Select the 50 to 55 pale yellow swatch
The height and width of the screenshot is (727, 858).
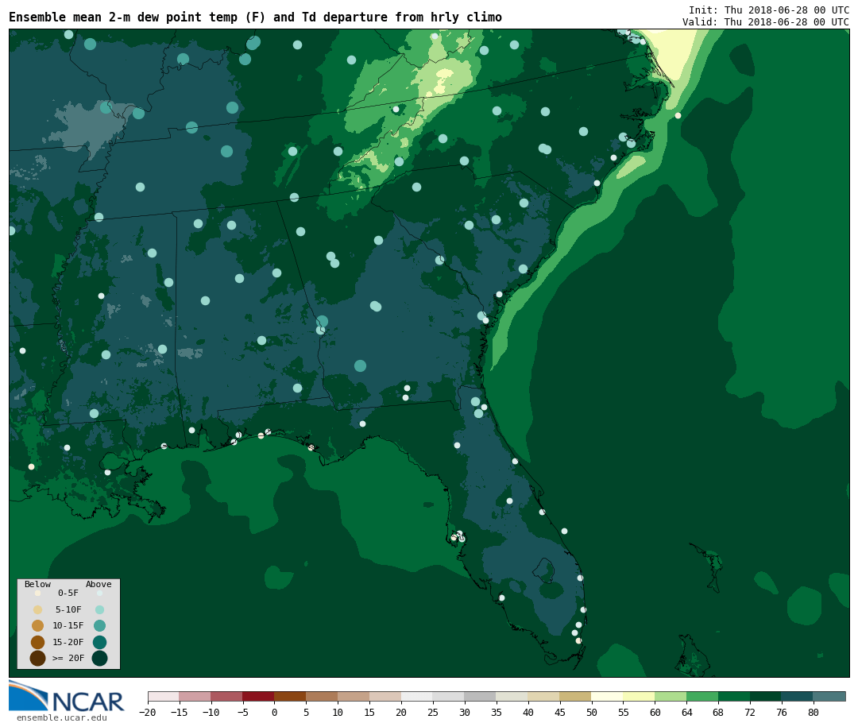point(608,696)
